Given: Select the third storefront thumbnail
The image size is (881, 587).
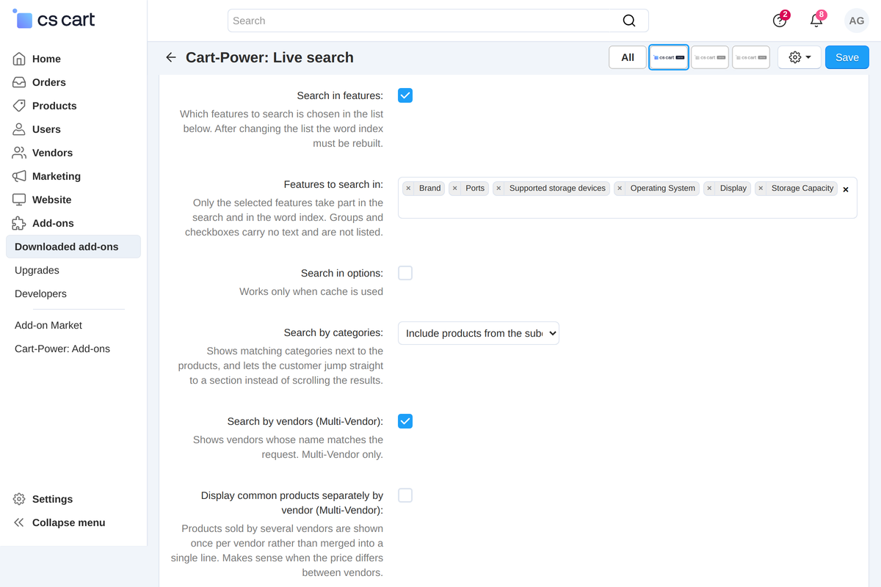Looking at the screenshot, I should click(x=751, y=57).
